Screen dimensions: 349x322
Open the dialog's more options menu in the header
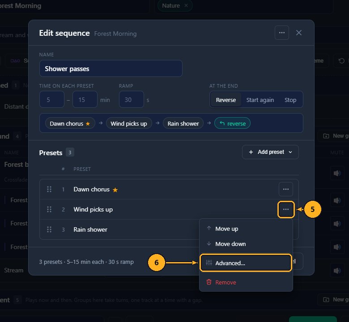point(282,33)
